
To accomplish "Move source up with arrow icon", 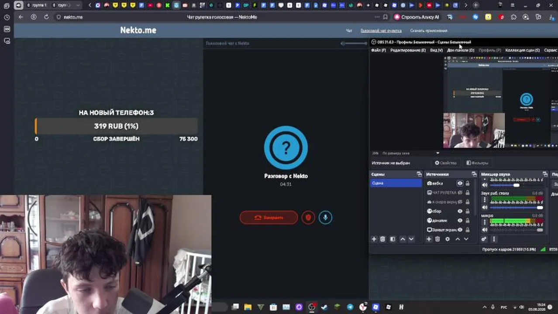I will (x=458, y=239).
